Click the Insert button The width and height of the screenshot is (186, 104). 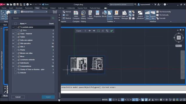pos(48,97)
